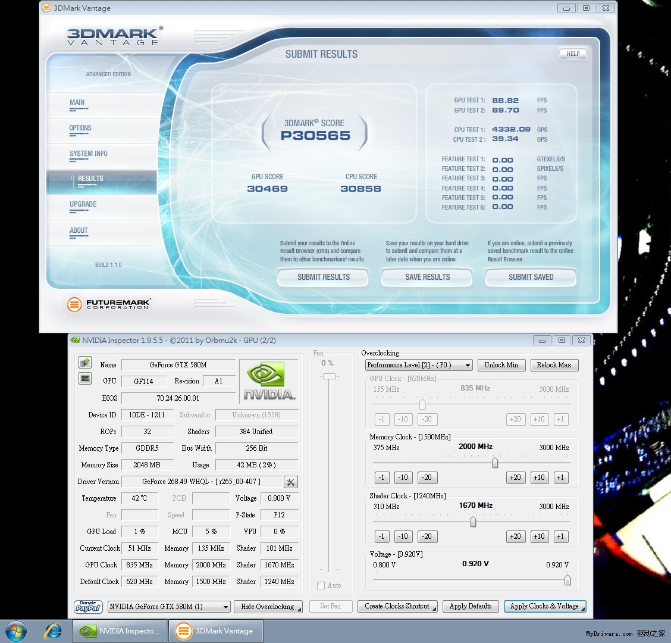Click the Memory Clock slider handle
The height and width of the screenshot is (643, 671).
(494, 463)
